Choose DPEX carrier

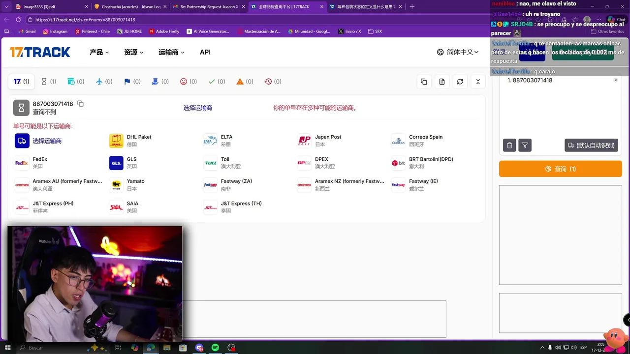point(316,163)
